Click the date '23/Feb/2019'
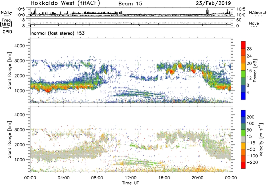 [213, 3]
